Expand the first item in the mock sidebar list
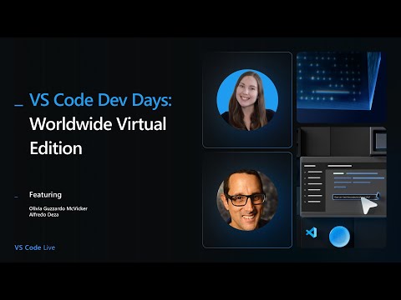The height and width of the screenshot is (300, 401). click(x=313, y=172)
